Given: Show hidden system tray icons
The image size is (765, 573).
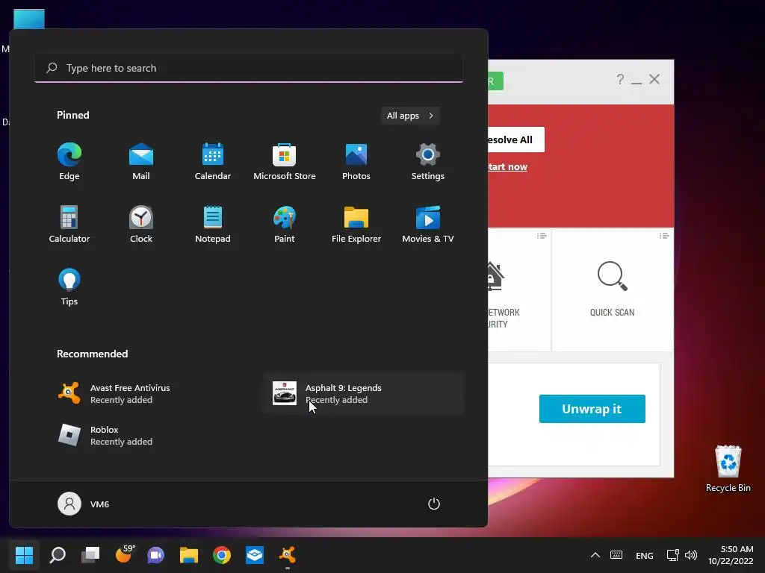Looking at the screenshot, I should tap(595, 555).
